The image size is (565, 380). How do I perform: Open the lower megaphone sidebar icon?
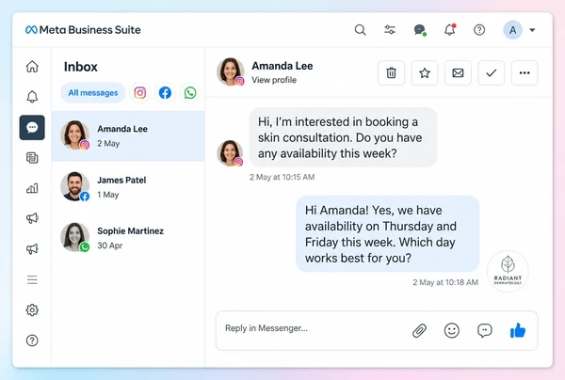(x=32, y=249)
